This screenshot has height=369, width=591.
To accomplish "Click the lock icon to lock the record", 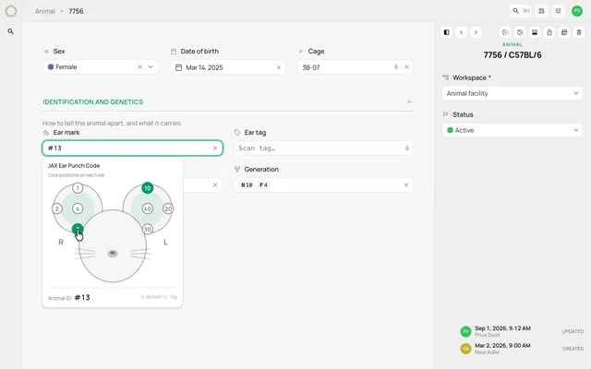I will pyautogui.click(x=549, y=32).
